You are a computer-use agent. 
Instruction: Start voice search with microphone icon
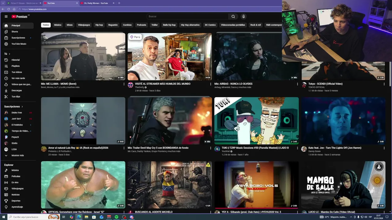243,16
